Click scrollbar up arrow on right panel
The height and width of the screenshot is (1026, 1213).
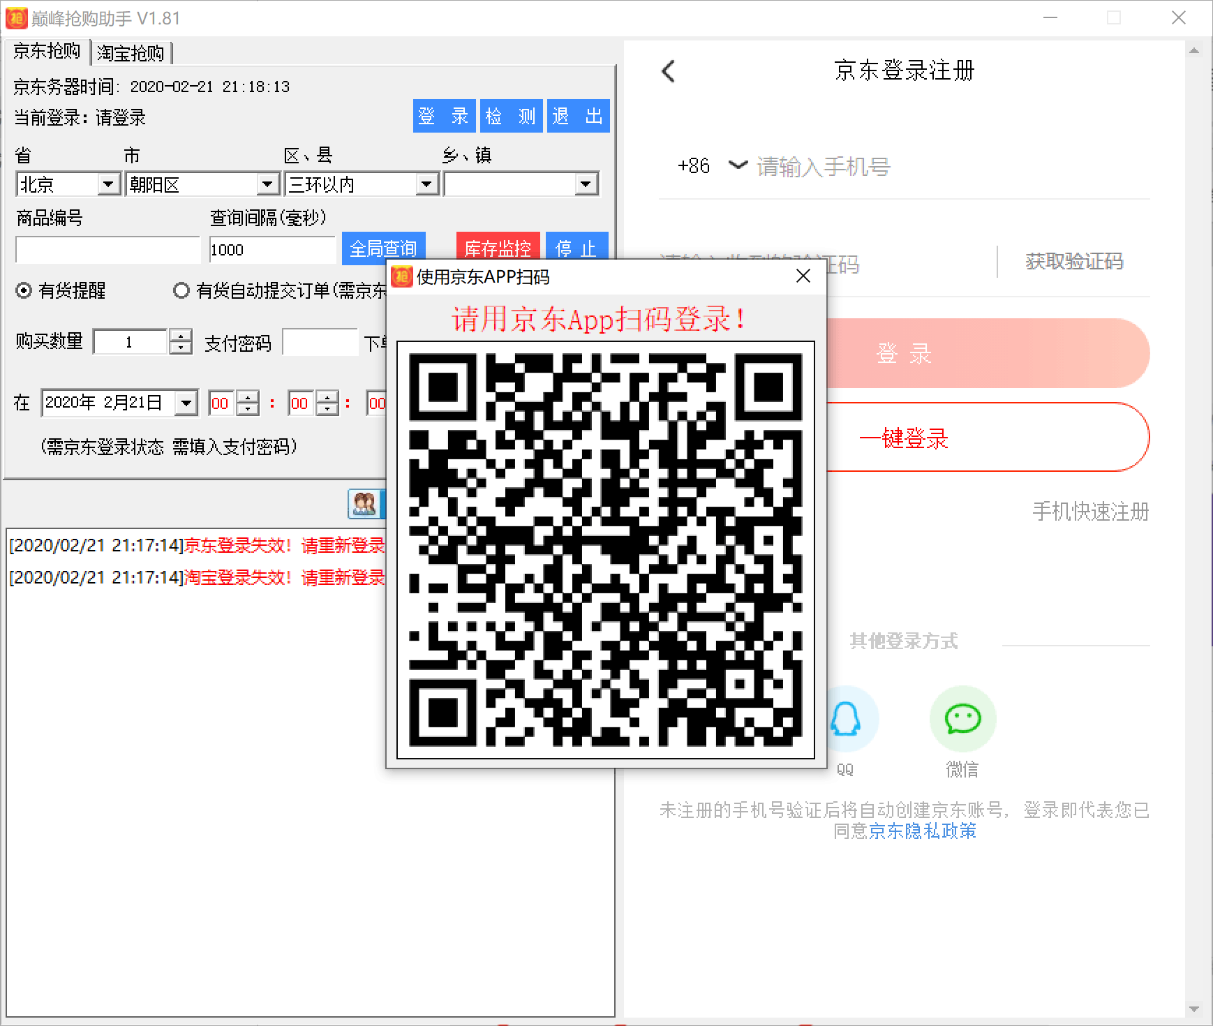[x=1194, y=50]
